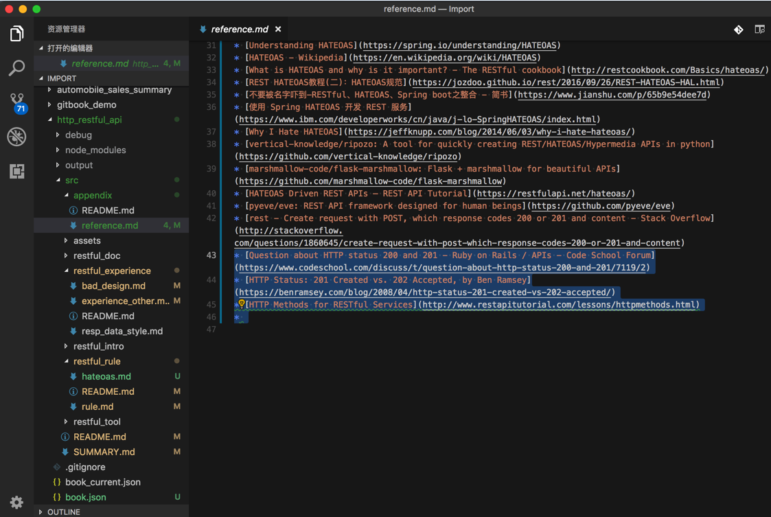Open the book.json file
This screenshot has height=517, width=771.
coord(85,498)
